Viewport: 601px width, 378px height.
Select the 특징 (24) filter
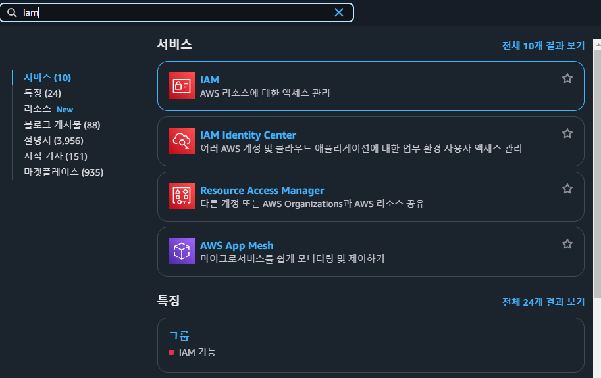(43, 93)
